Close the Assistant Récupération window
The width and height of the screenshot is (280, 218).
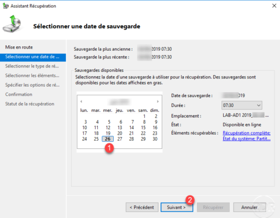[274, 6]
